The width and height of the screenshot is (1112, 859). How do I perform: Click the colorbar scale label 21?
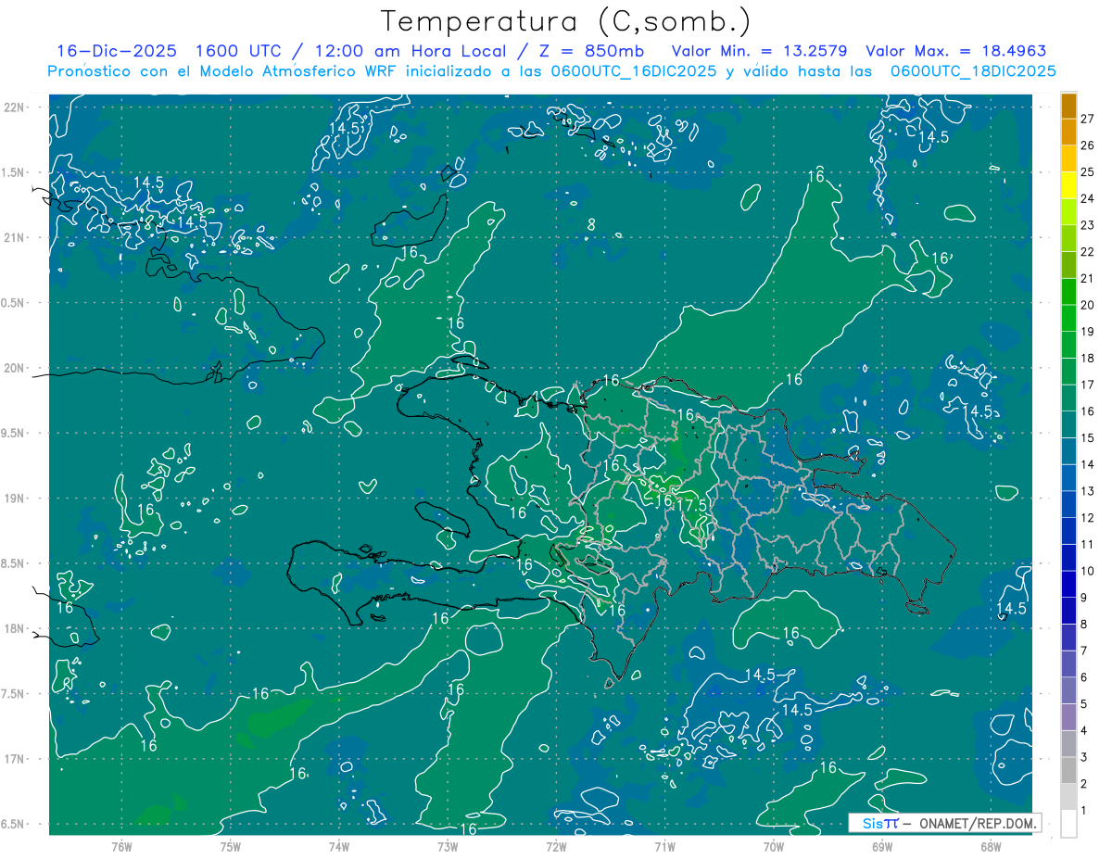[1088, 278]
